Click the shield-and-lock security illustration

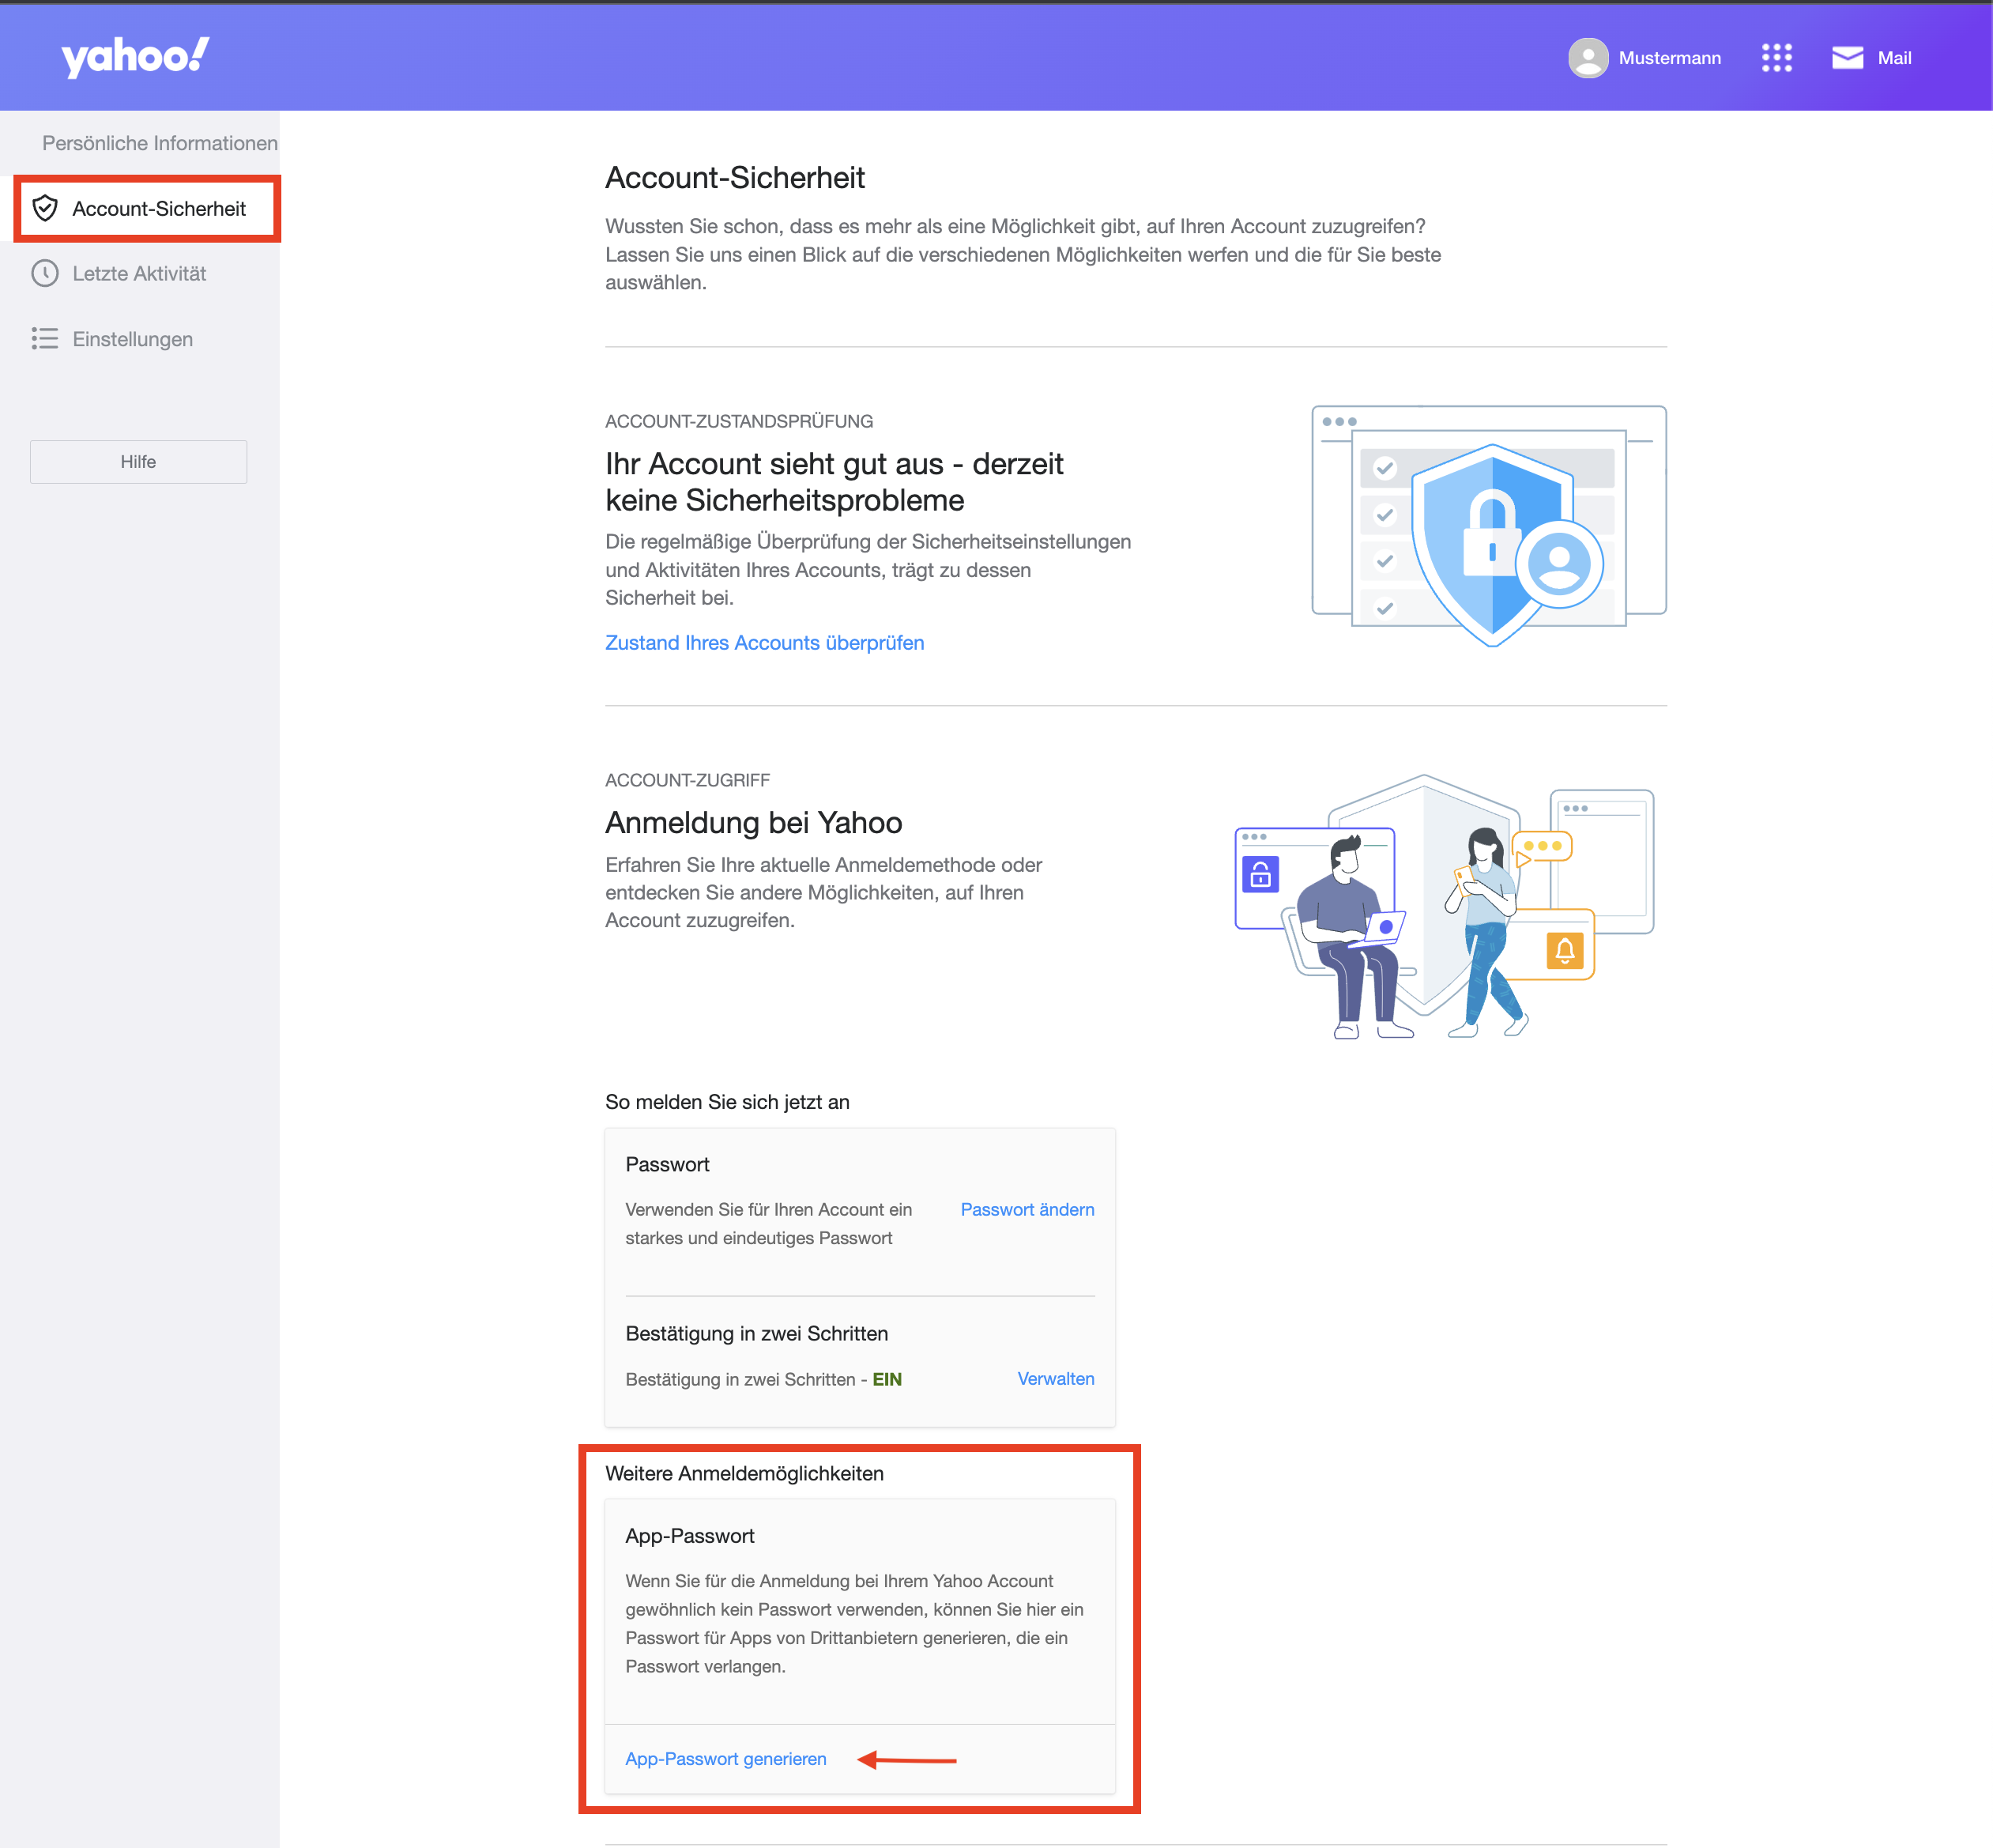tap(1489, 526)
